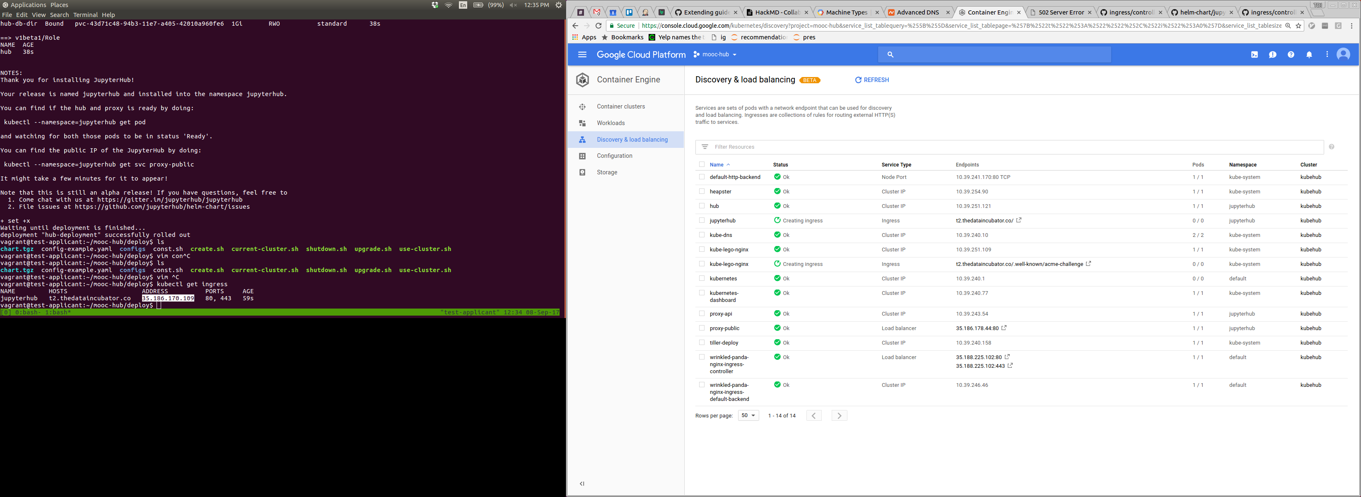The height and width of the screenshot is (497, 1361).
Task: Check the kube-dns row checkbox
Action: tap(702, 234)
